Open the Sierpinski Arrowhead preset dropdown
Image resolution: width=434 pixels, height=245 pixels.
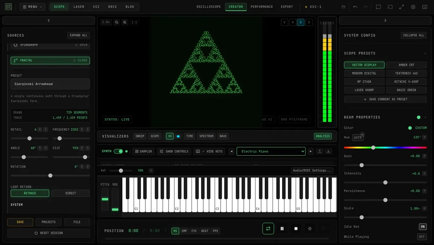click(x=50, y=84)
